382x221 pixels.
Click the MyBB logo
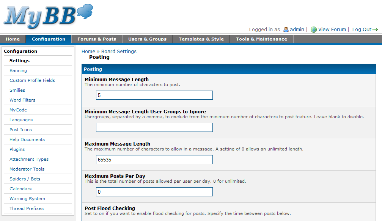tap(47, 17)
